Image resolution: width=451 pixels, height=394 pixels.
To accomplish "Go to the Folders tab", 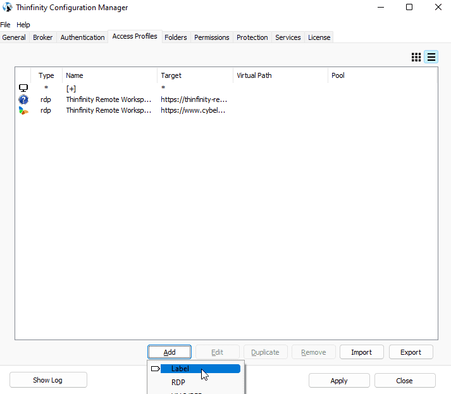I will pyautogui.click(x=175, y=37).
